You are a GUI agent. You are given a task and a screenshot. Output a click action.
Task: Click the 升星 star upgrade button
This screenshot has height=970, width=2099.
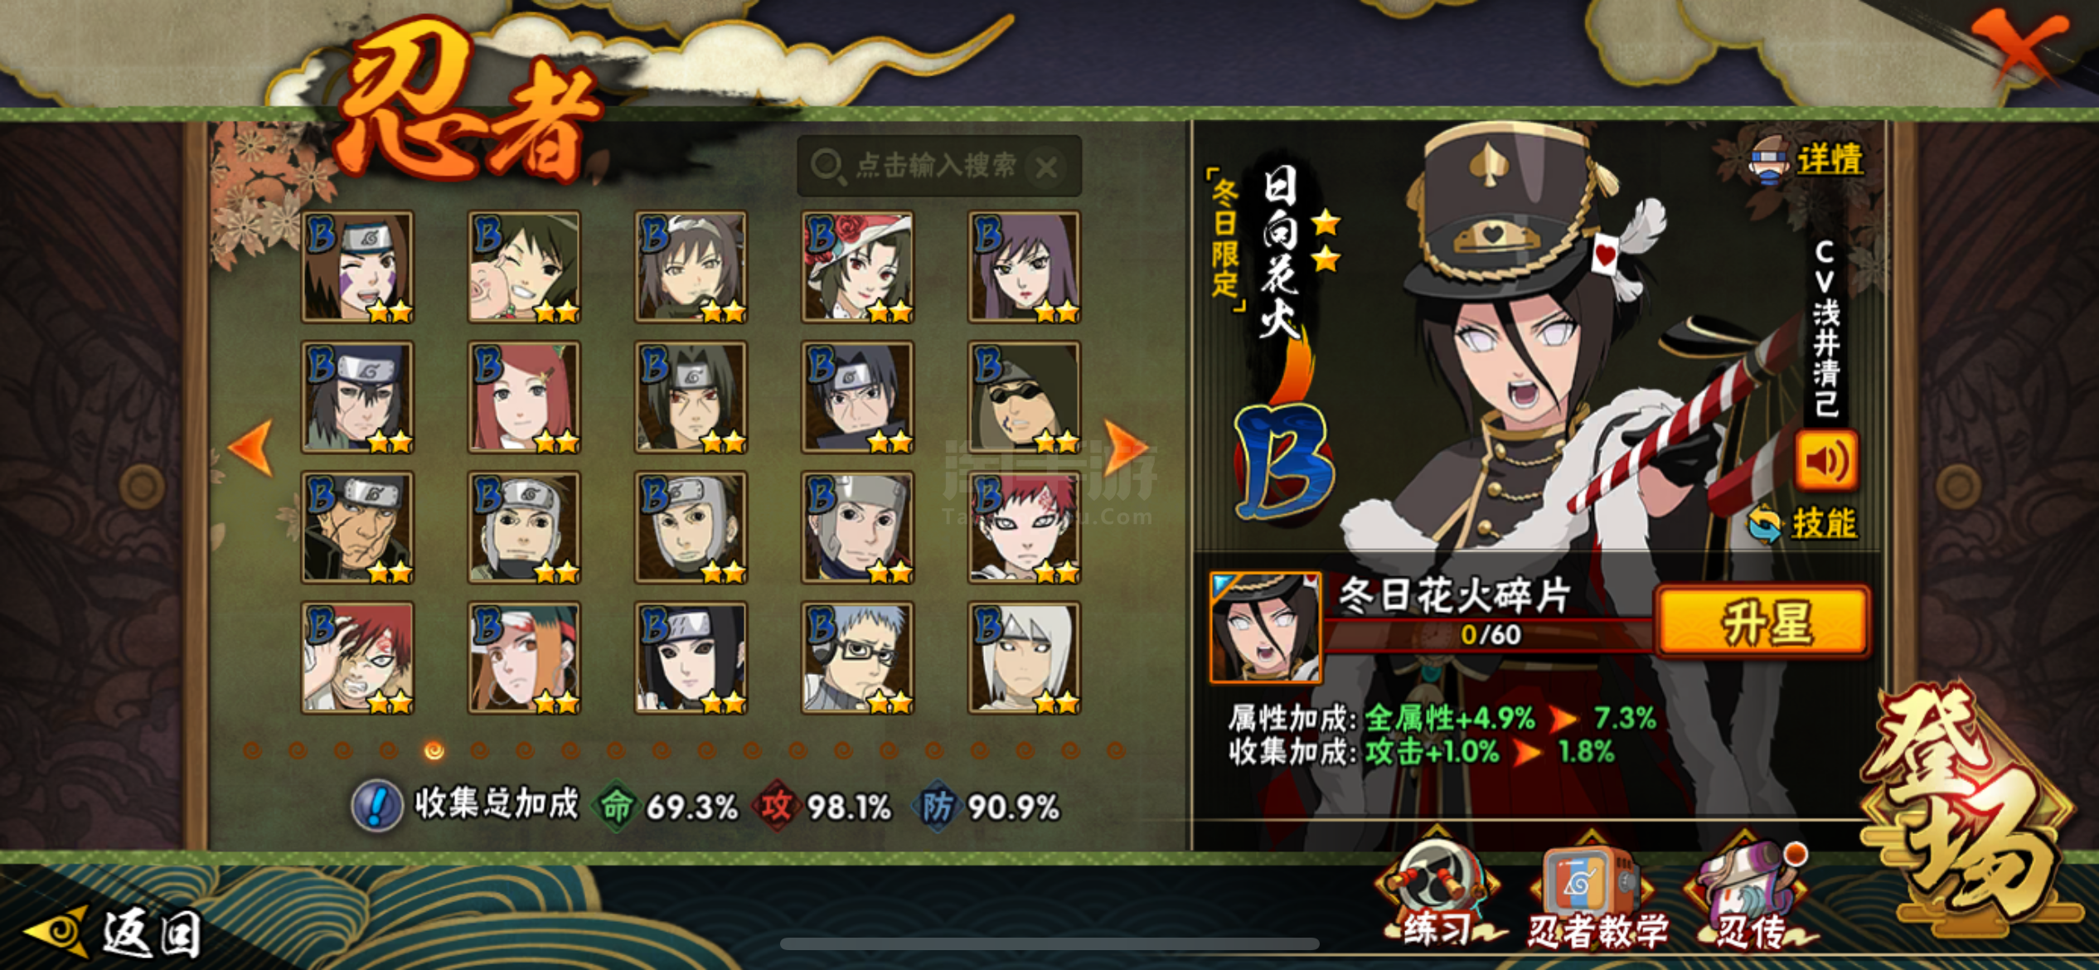[x=1763, y=623]
